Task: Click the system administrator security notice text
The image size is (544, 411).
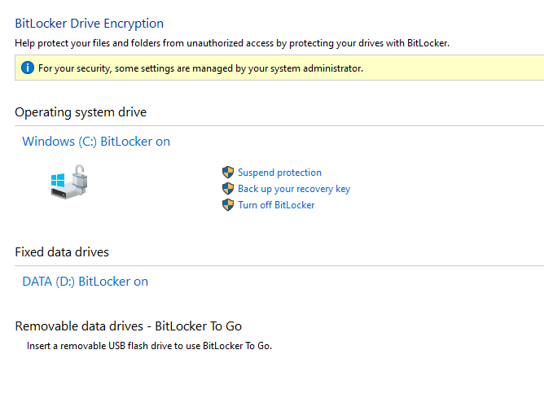Action: pos(200,68)
